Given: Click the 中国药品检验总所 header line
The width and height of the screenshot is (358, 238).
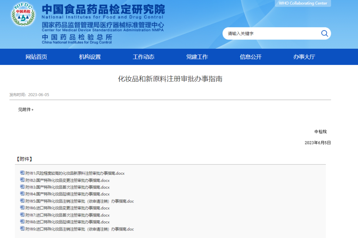Looking at the screenshot, I should click(x=77, y=37).
